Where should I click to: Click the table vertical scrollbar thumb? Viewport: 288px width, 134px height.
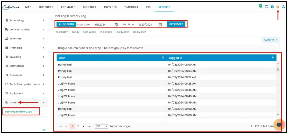[x=278, y=70]
